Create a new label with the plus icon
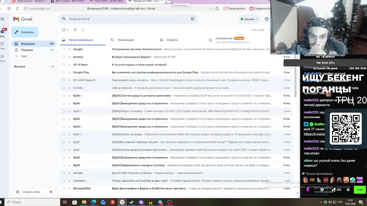 [52, 66]
